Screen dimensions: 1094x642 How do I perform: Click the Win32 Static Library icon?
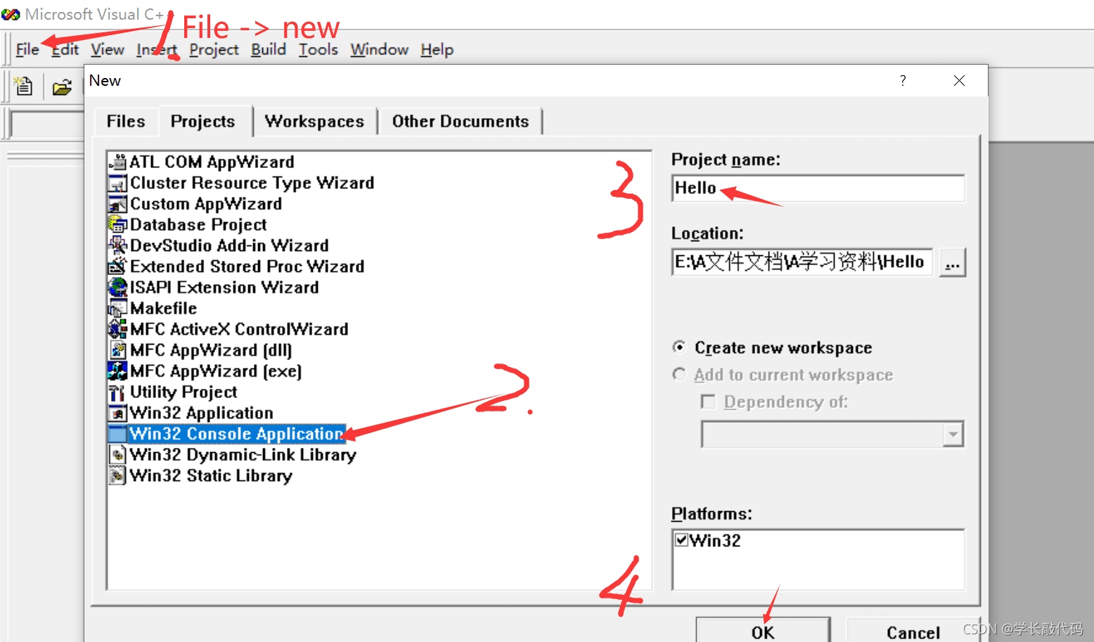click(x=117, y=476)
